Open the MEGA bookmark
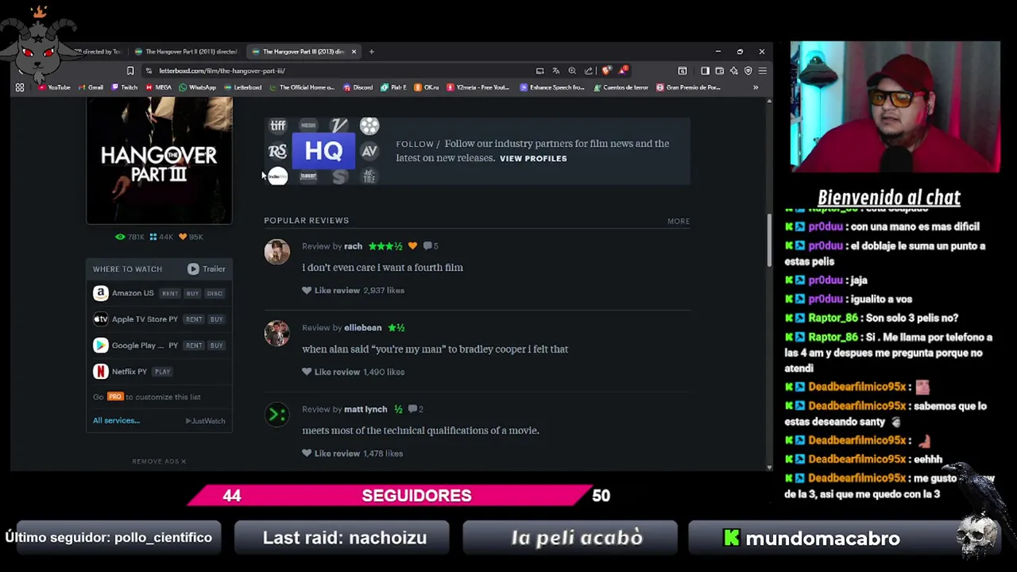Image resolution: width=1017 pixels, height=572 pixels. (159, 87)
